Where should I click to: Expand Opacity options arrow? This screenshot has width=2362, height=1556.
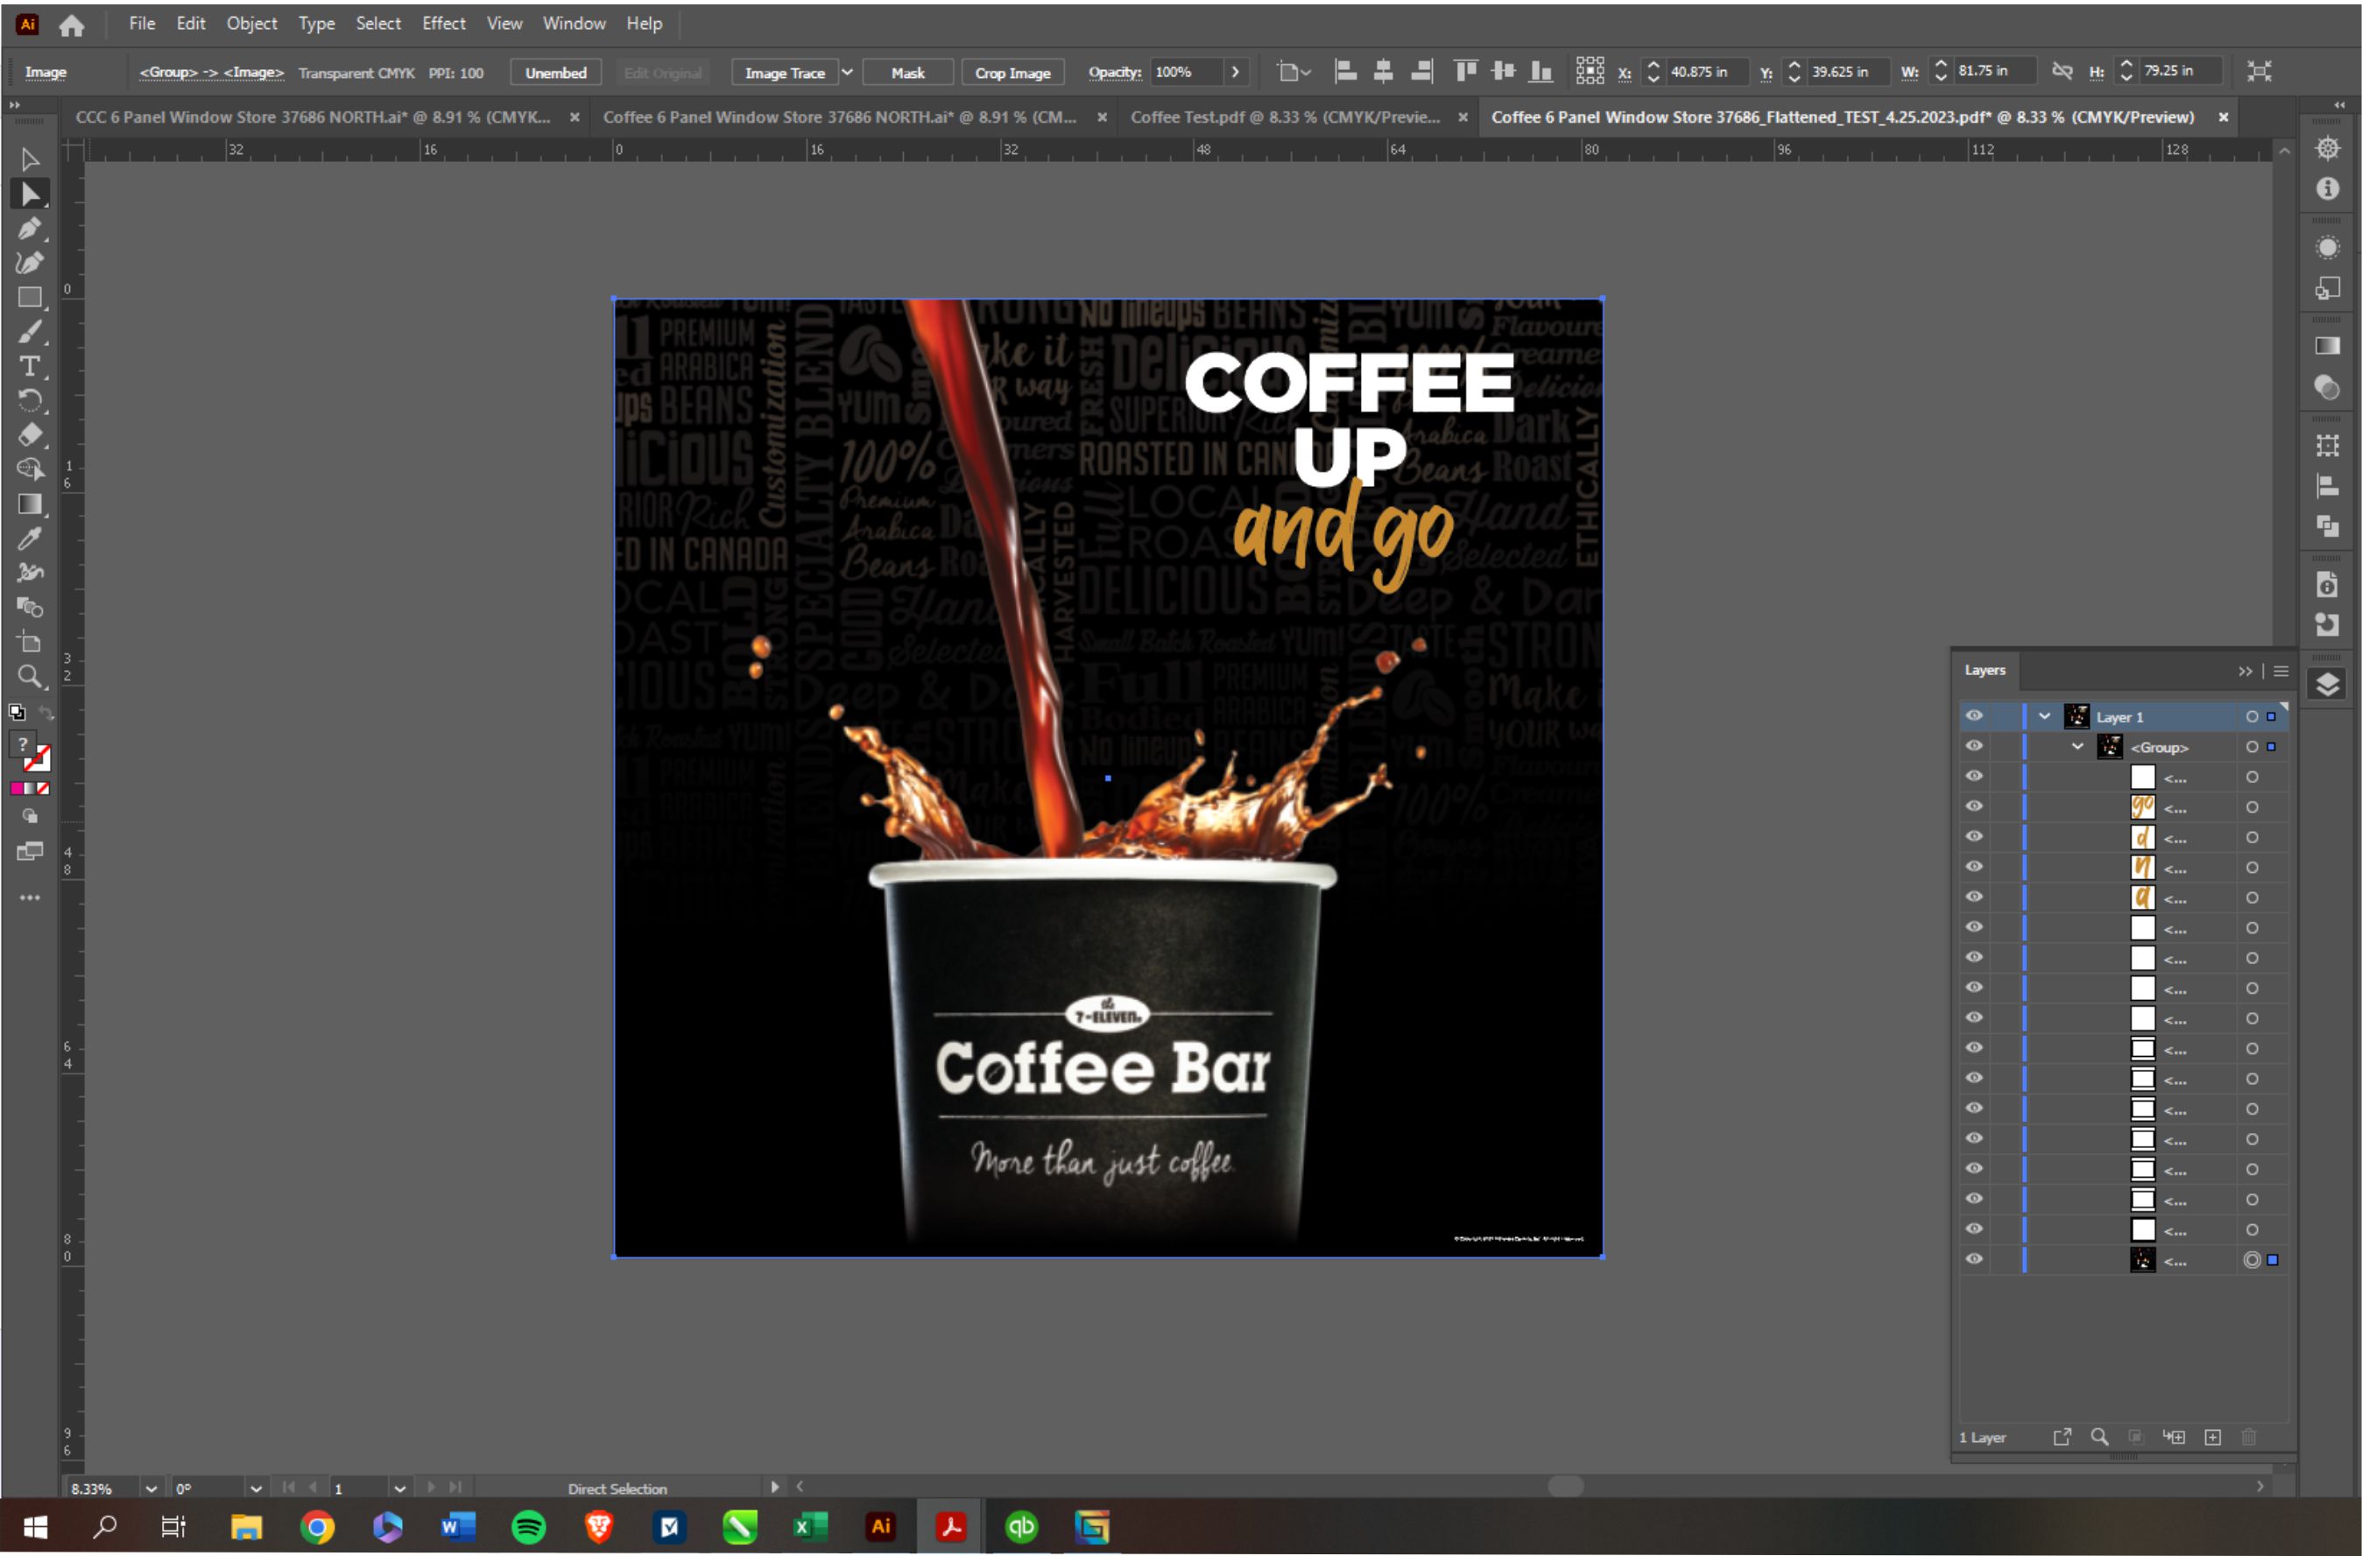click(1235, 72)
